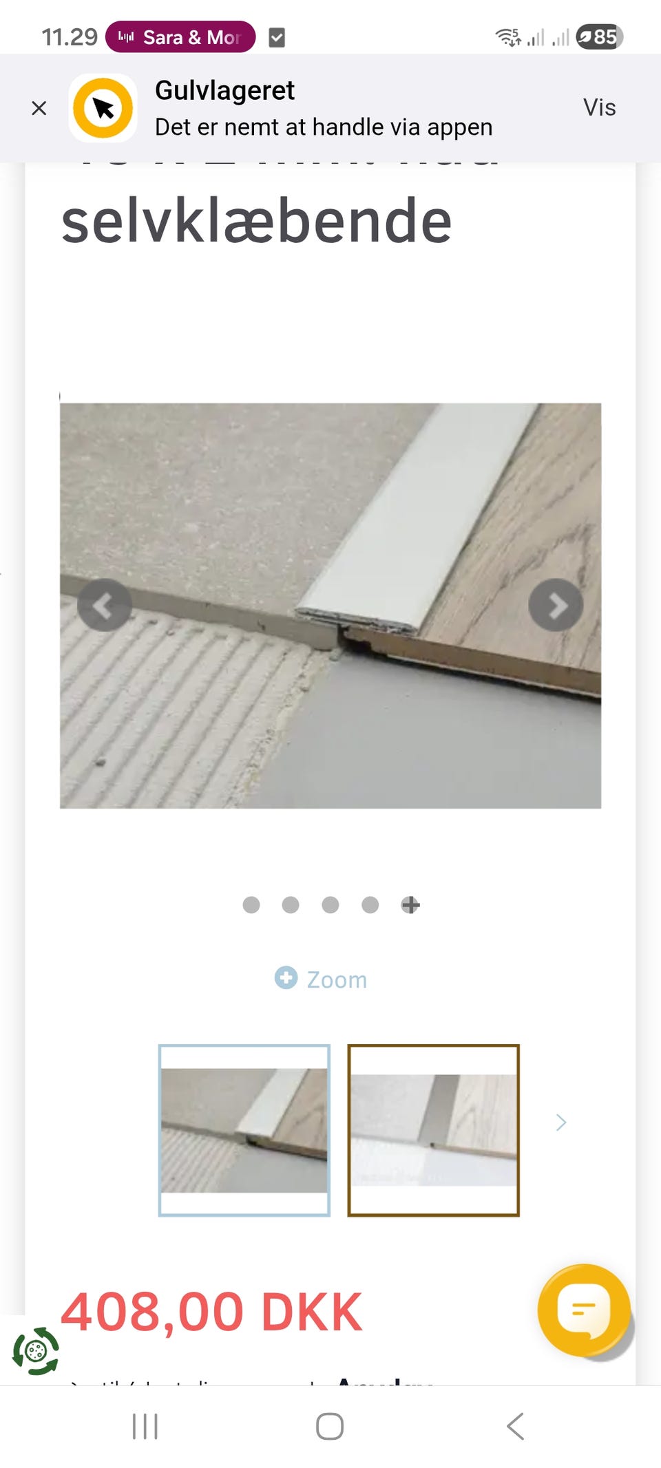Select the second carousel dot
The width and height of the screenshot is (661, 1468).
pyautogui.click(x=291, y=904)
